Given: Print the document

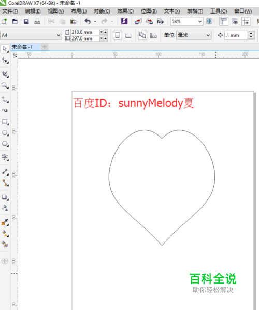Looking at the screenshot, I should coord(37,21).
